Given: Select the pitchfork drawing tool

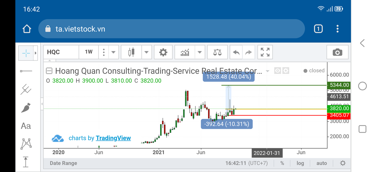Looking at the screenshot, I should click(26, 89).
